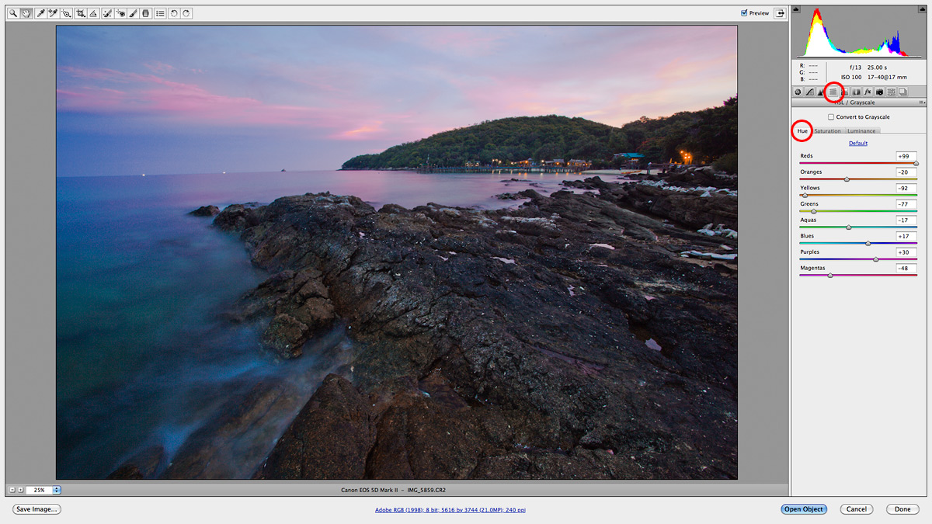This screenshot has width=932, height=524.
Task: Rotate image 90° counter-clockwise
Action: 173,13
